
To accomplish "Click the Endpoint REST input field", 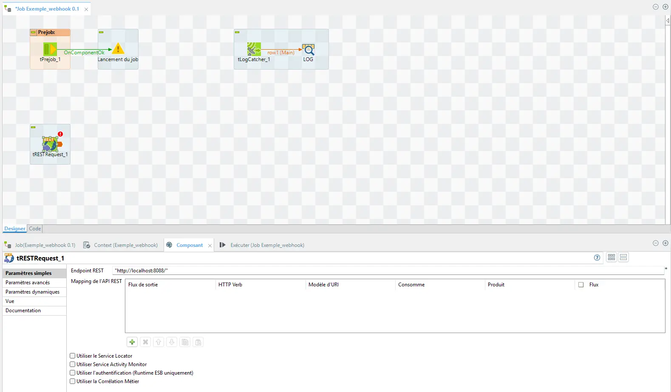I will coord(382,271).
